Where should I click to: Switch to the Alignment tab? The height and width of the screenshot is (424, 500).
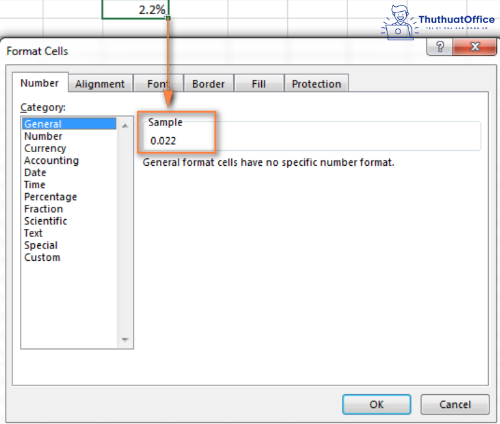(100, 83)
